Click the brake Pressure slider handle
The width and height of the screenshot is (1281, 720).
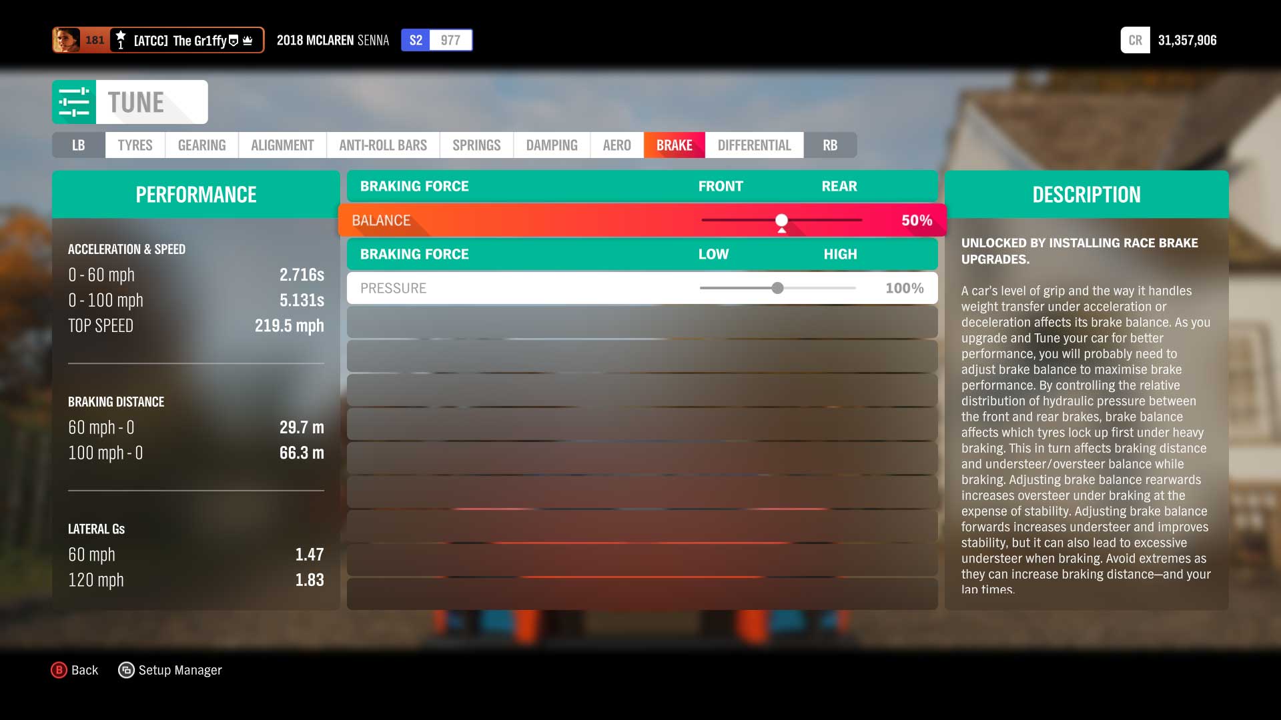777,288
